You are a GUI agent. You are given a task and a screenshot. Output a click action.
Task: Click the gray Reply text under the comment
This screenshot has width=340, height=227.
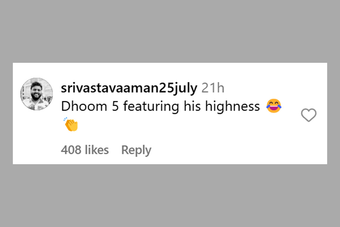click(x=136, y=150)
